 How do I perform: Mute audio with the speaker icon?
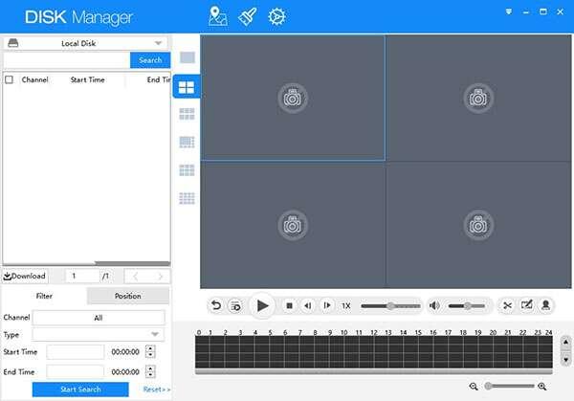click(433, 305)
